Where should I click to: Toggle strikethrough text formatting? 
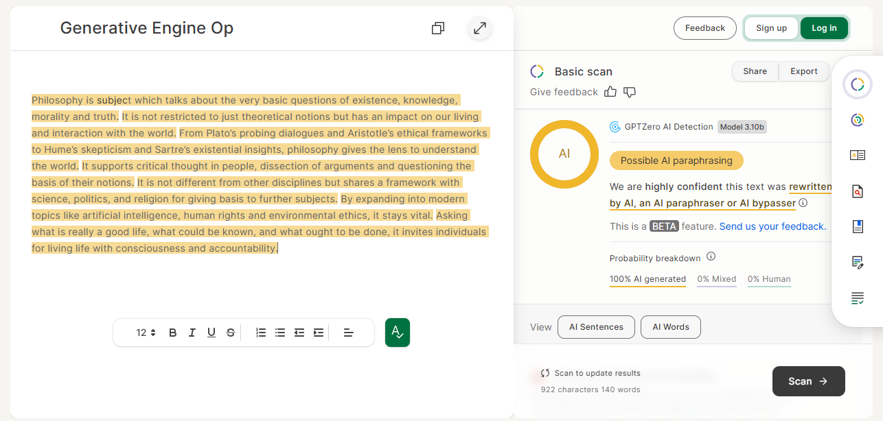click(231, 333)
